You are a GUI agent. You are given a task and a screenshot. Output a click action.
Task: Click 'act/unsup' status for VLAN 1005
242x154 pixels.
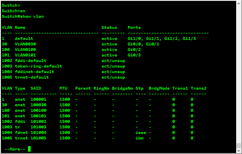pyautogui.click(x=113, y=77)
